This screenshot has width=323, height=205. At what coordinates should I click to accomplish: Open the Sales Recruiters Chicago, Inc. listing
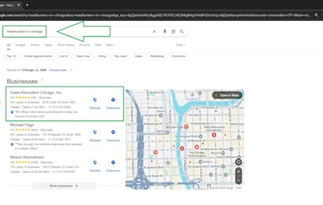[x=36, y=92]
